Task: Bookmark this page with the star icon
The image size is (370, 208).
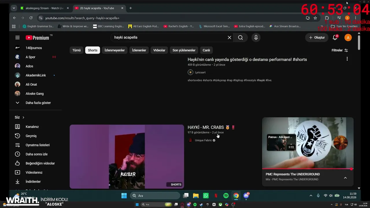Action: tap(315, 18)
